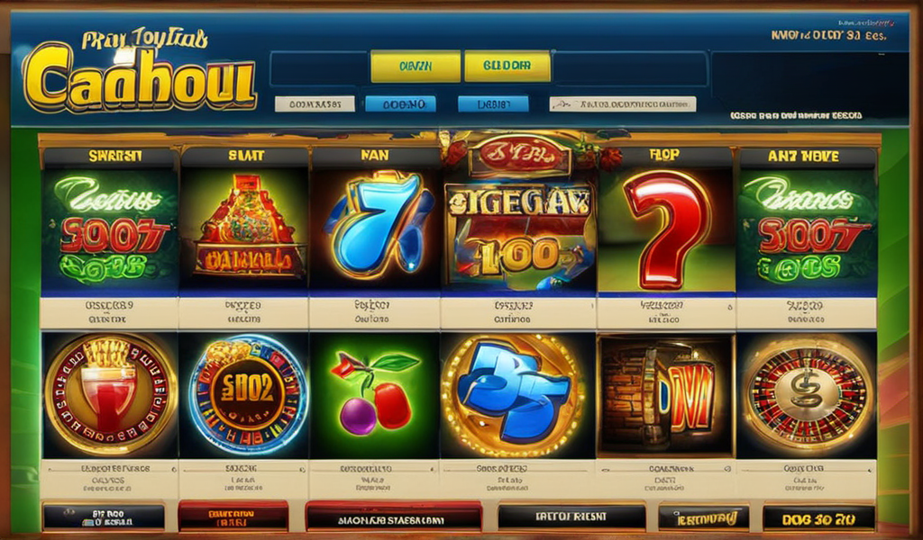
Task: Click the yellow-text black button at bottom right
Action: (x=818, y=518)
